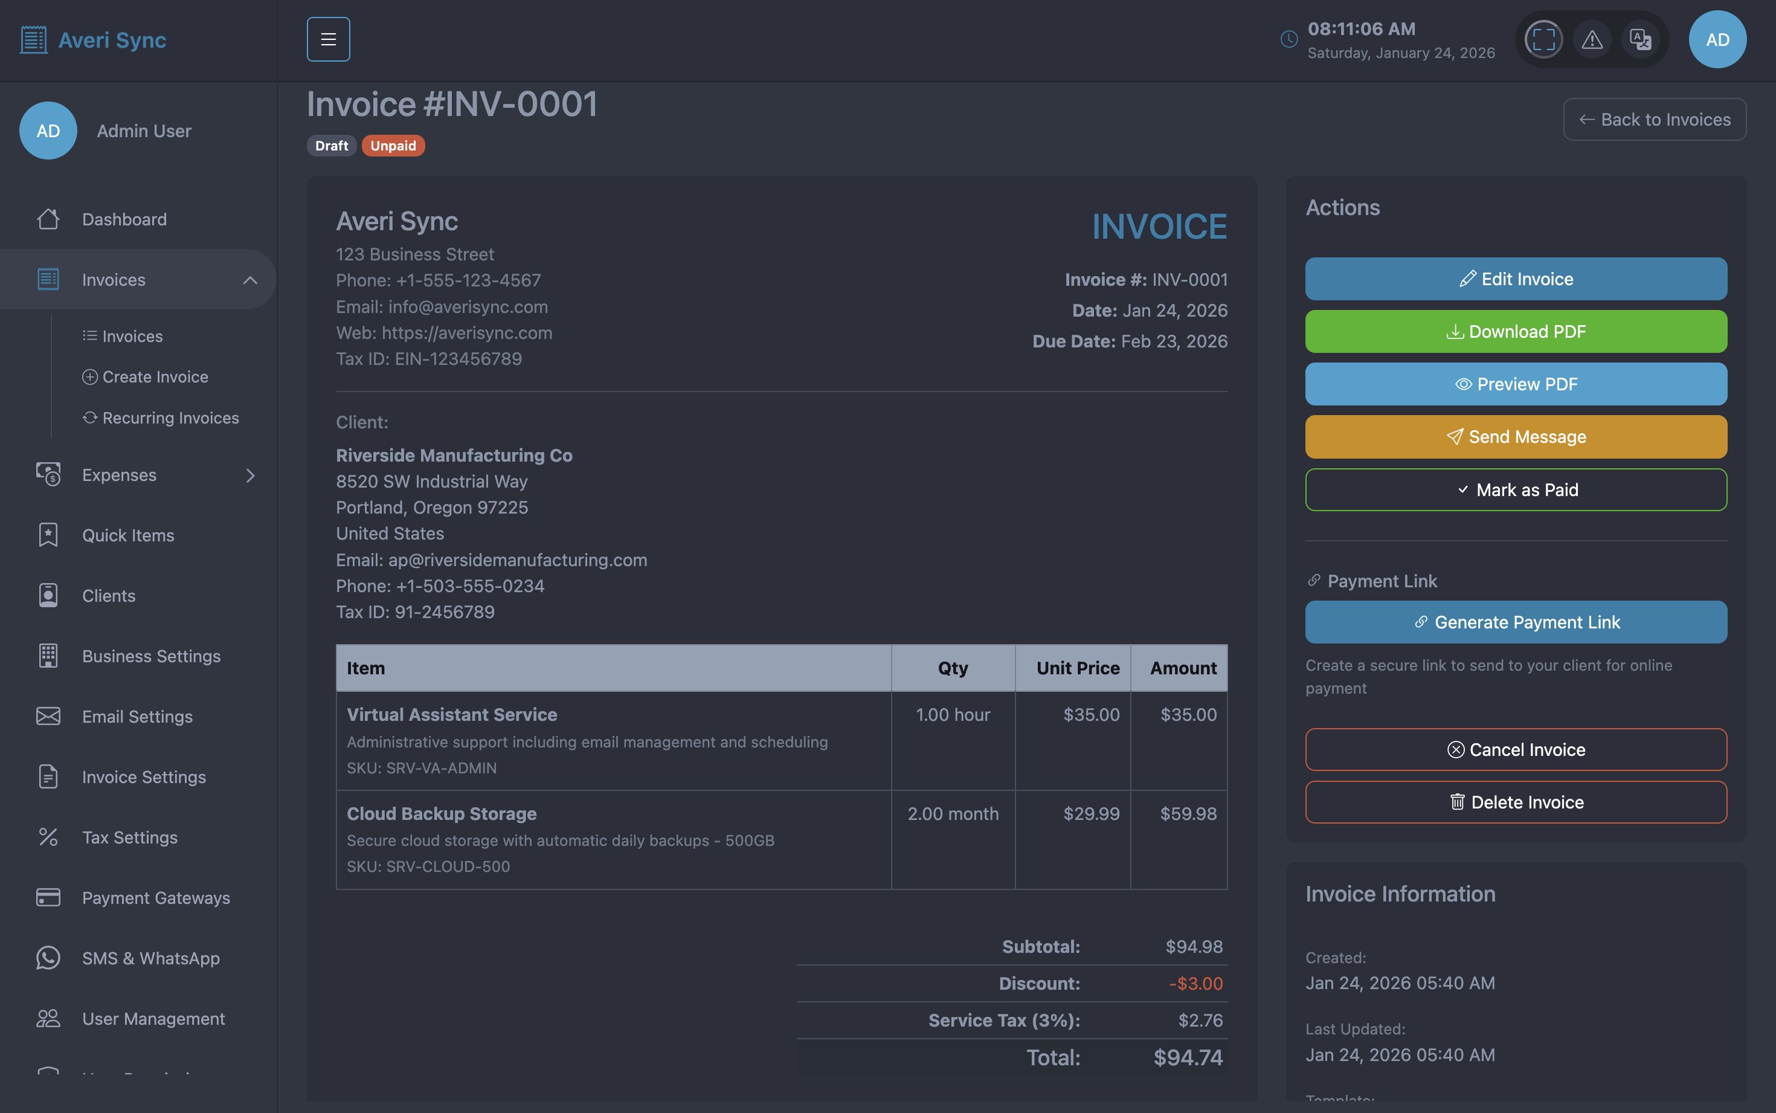Open Quick Items in the sidebar
The height and width of the screenshot is (1113, 1776).
point(128,535)
